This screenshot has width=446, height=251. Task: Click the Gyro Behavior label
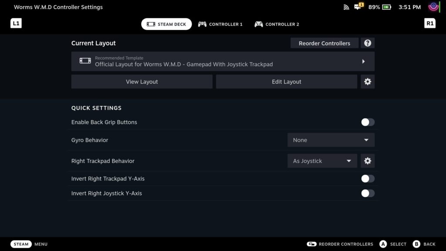click(x=90, y=140)
